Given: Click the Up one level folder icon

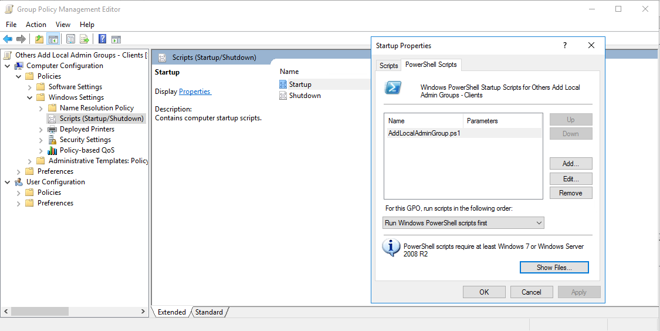Looking at the screenshot, I should (39, 39).
